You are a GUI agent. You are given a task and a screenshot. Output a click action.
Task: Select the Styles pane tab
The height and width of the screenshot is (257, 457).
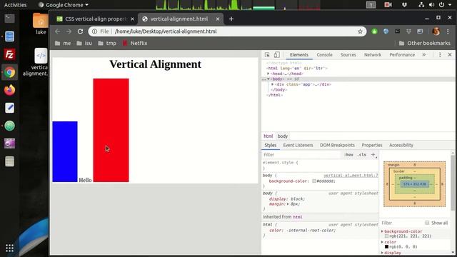(270, 145)
